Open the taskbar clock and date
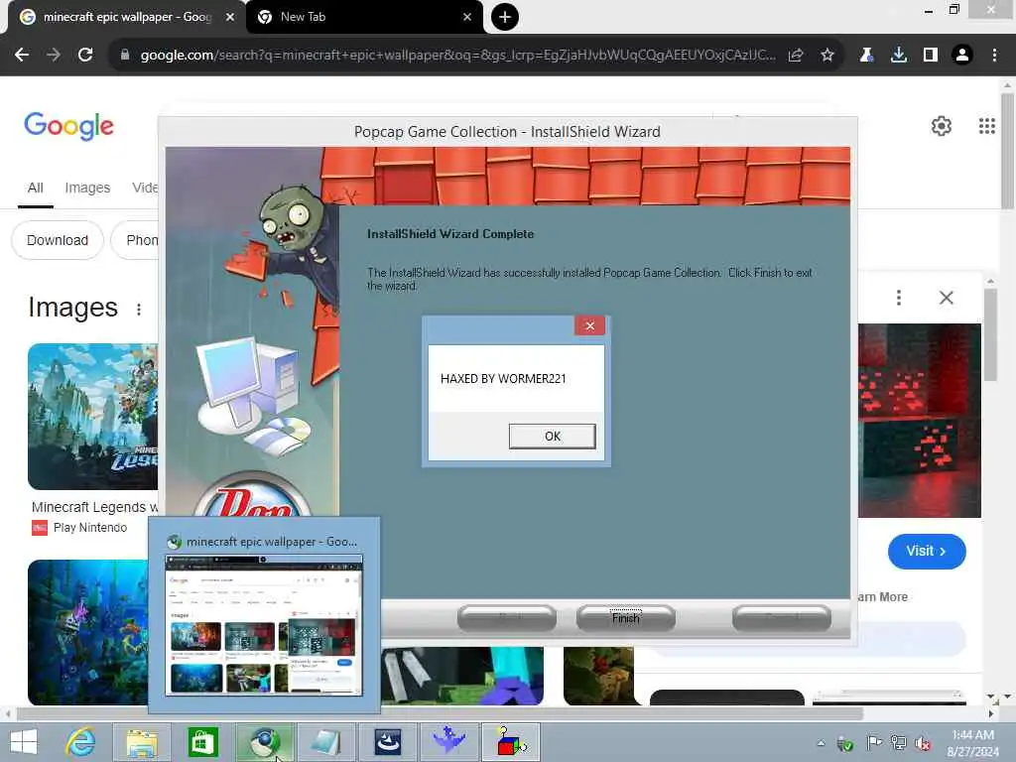 tap(972, 743)
